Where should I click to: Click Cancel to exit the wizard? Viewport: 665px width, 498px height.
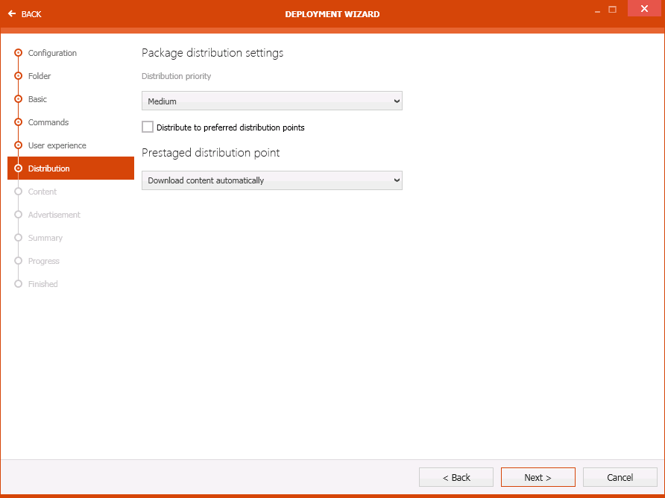[620, 477]
